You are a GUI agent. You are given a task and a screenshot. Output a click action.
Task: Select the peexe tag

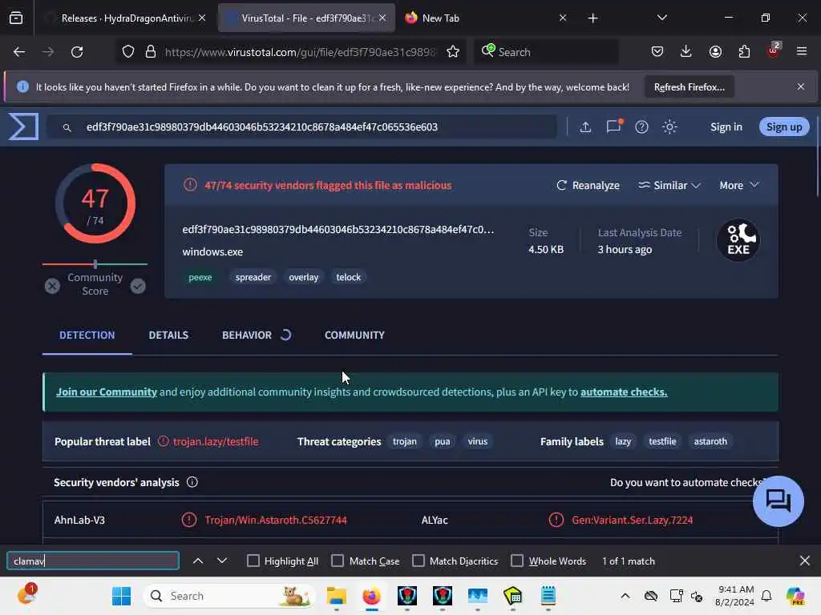[200, 277]
